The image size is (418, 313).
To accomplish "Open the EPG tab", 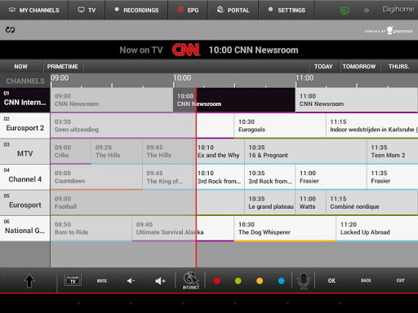I will 188,10.
